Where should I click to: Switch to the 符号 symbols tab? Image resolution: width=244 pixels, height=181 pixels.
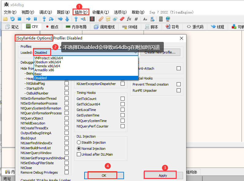coord(172,27)
